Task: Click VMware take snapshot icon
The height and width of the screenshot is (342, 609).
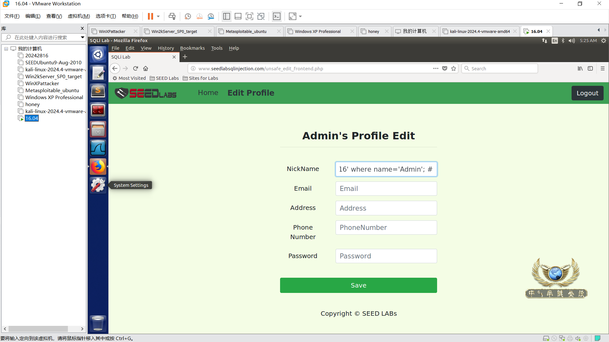Action: (188, 16)
